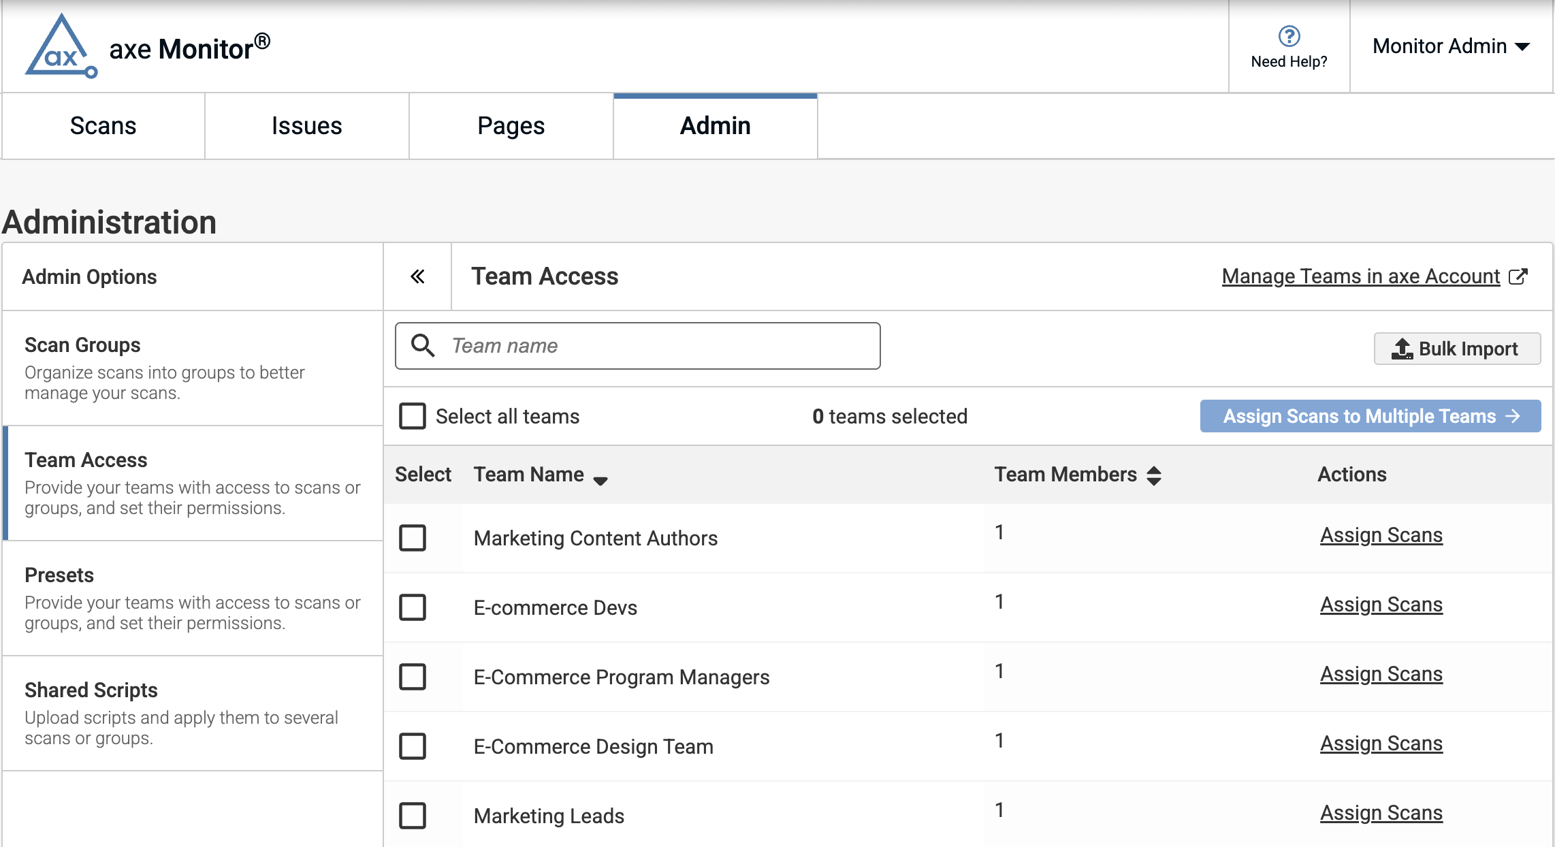Check the Marketing Leads team checkbox

(413, 816)
